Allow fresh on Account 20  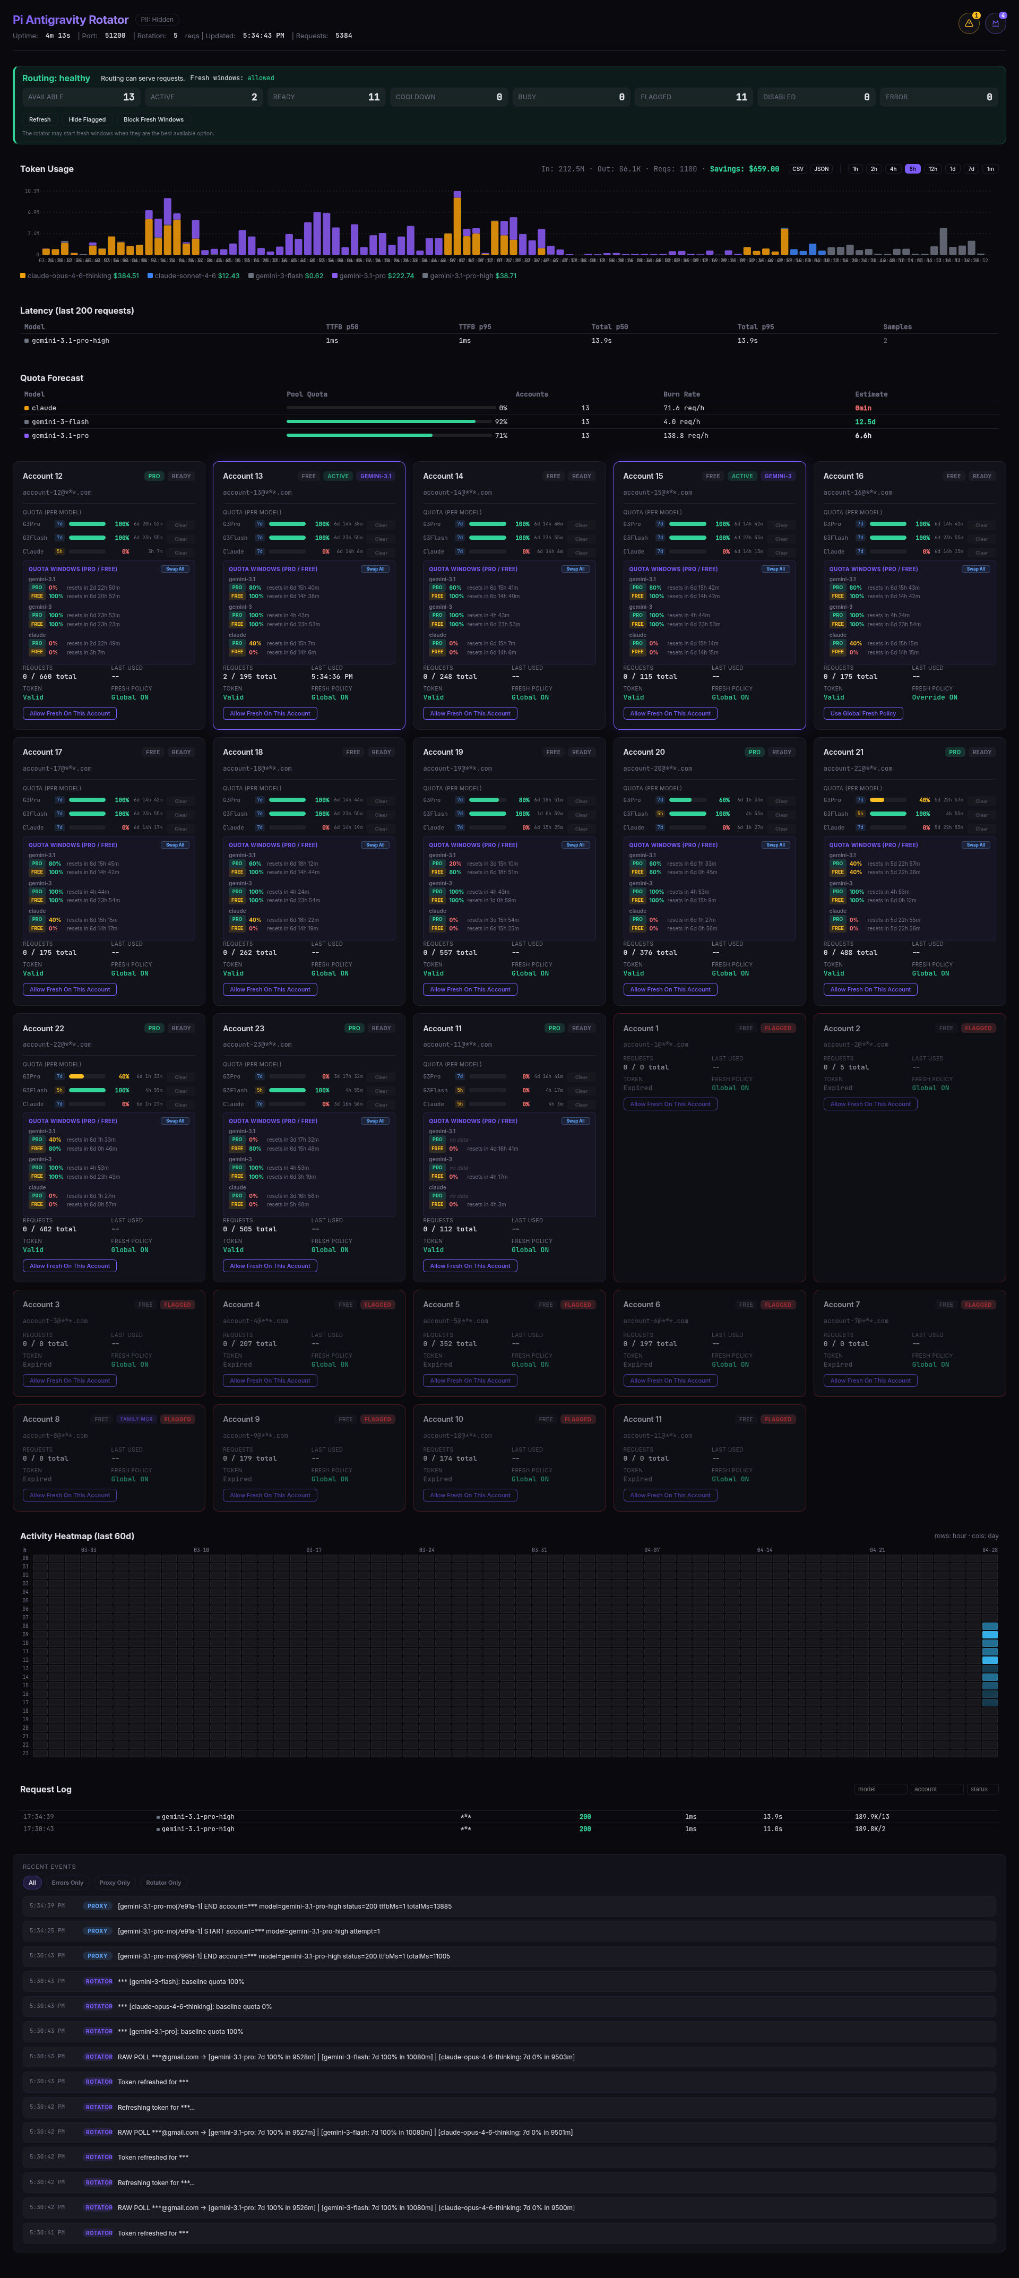point(670,989)
